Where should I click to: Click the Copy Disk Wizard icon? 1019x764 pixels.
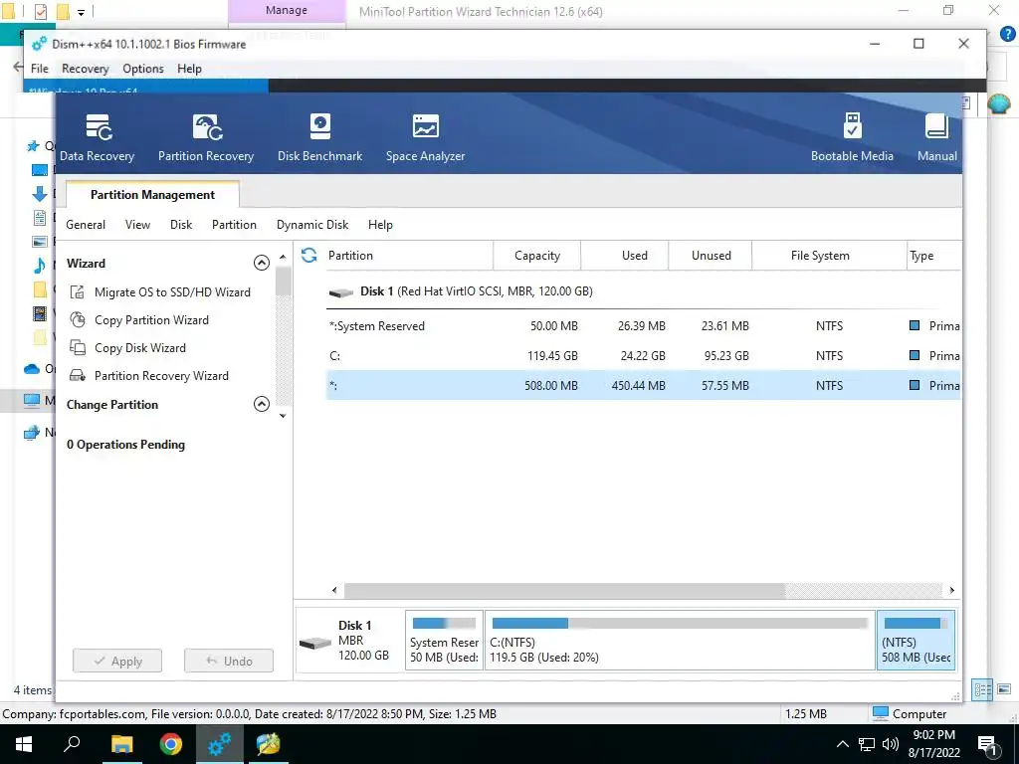point(78,347)
